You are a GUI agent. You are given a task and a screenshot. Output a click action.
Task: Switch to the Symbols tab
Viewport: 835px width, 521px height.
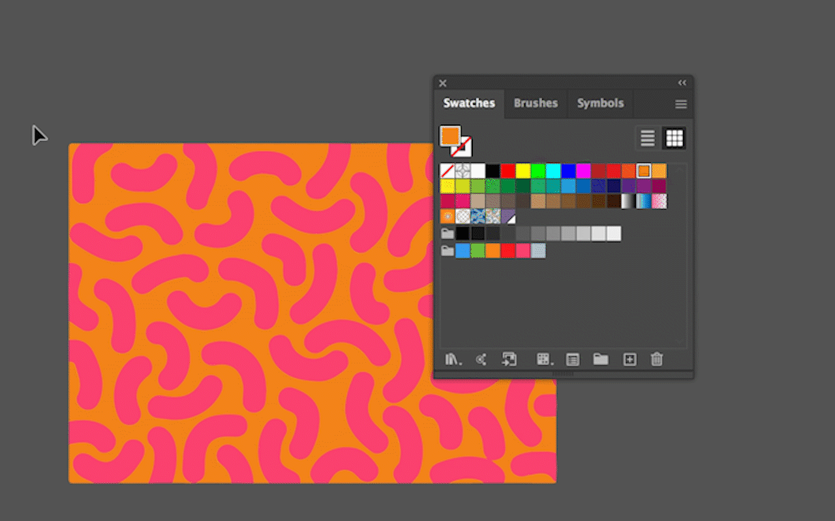[x=600, y=103]
